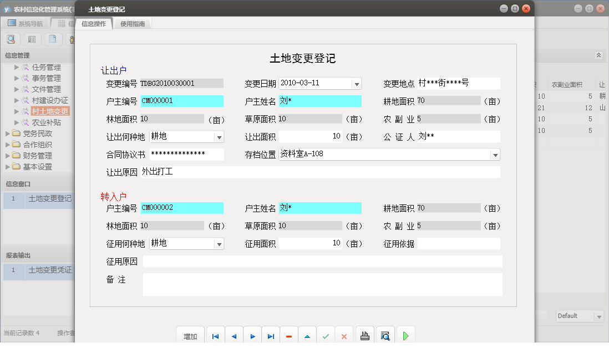
Task: Click the green play arrow button
Action: [405, 336]
